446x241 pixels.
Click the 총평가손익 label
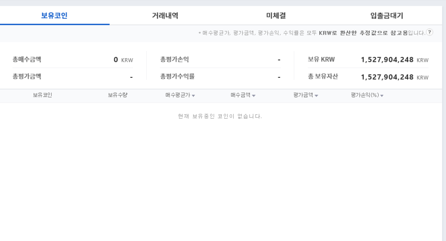click(174, 60)
